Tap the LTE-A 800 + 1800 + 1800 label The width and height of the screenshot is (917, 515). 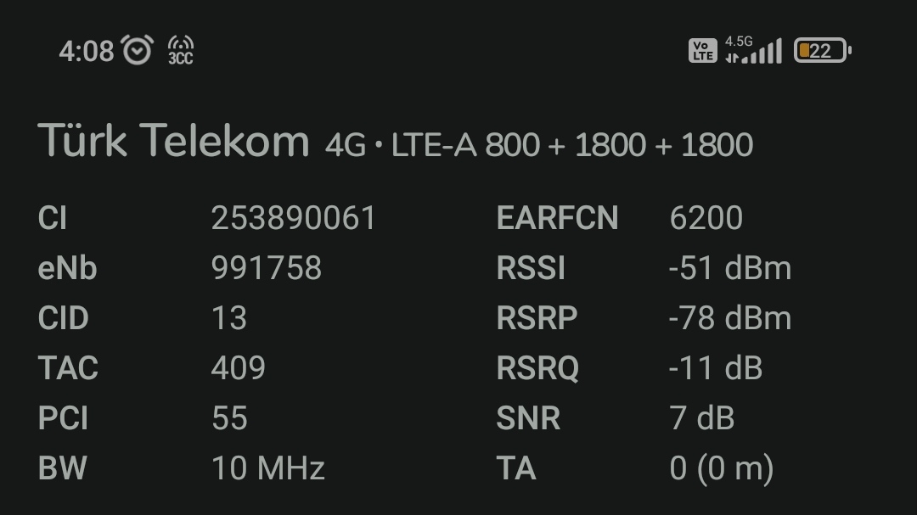pyautogui.click(x=572, y=145)
